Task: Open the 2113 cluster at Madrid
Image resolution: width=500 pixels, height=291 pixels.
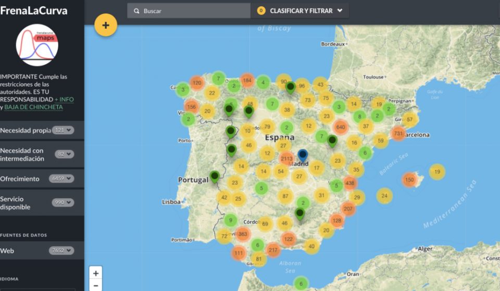Action: [286, 158]
